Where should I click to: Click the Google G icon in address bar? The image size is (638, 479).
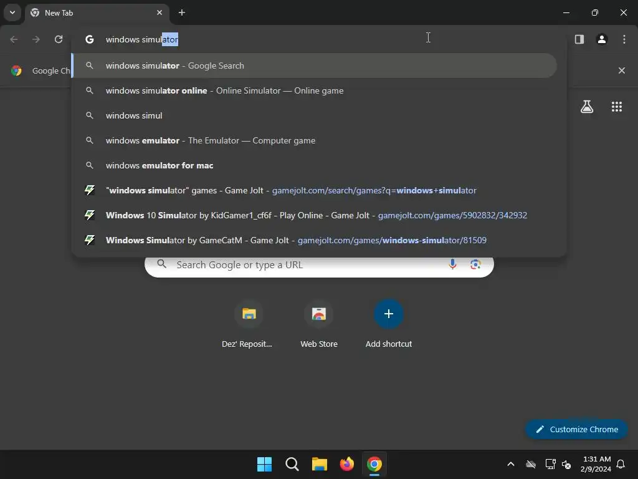click(x=90, y=39)
